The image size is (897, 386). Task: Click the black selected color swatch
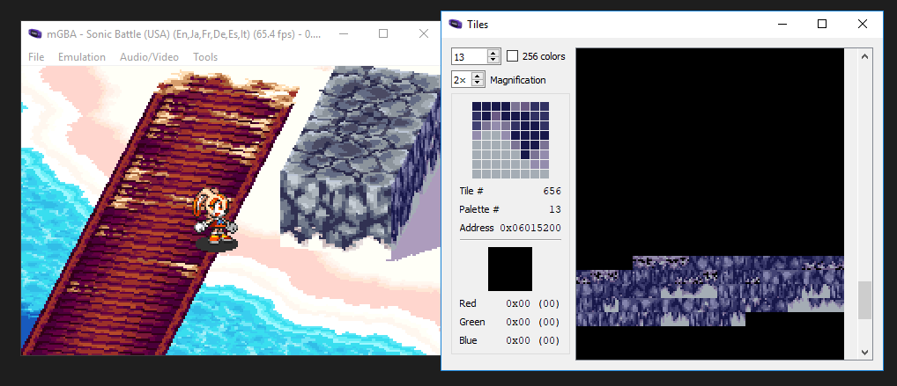[509, 269]
